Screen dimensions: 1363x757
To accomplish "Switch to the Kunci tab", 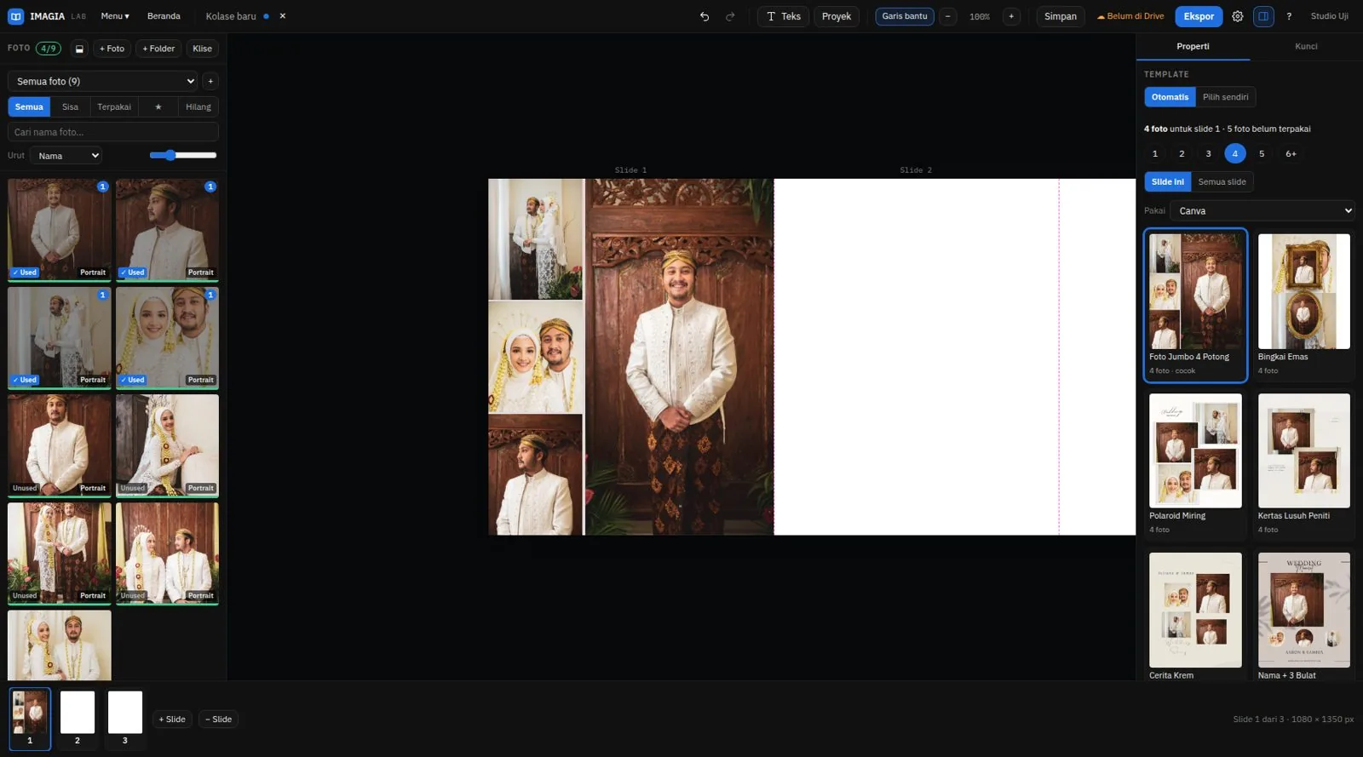I will pos(1306,47).
